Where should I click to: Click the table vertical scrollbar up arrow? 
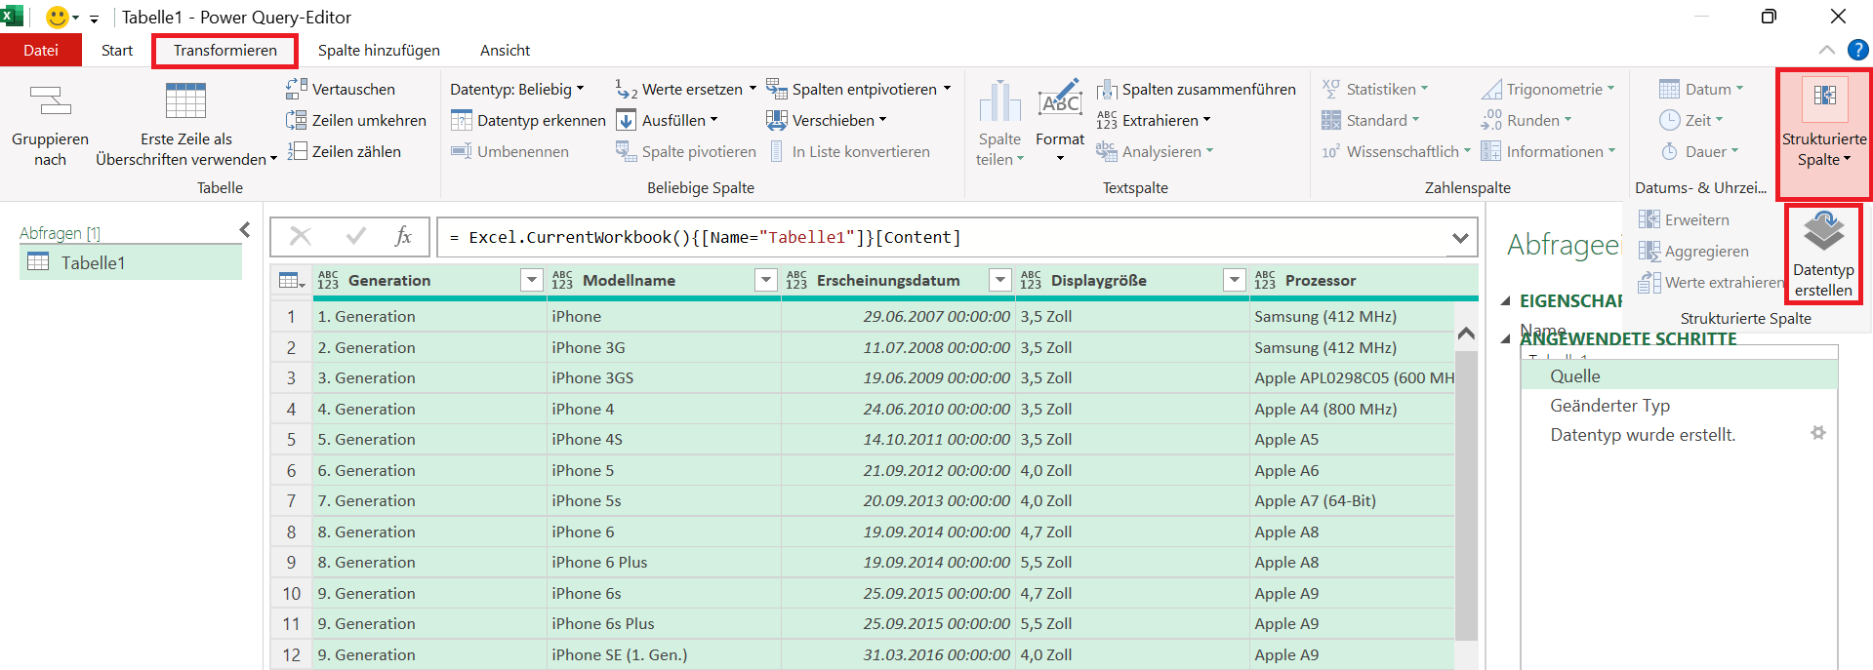pos(1466,334)
